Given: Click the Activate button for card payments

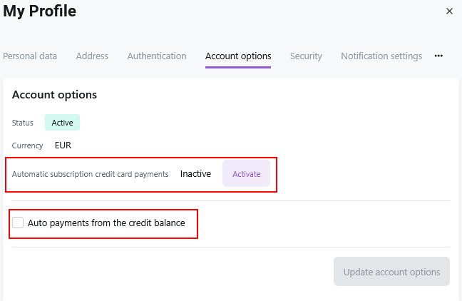Looking at the screenshot, I should 246,174.
